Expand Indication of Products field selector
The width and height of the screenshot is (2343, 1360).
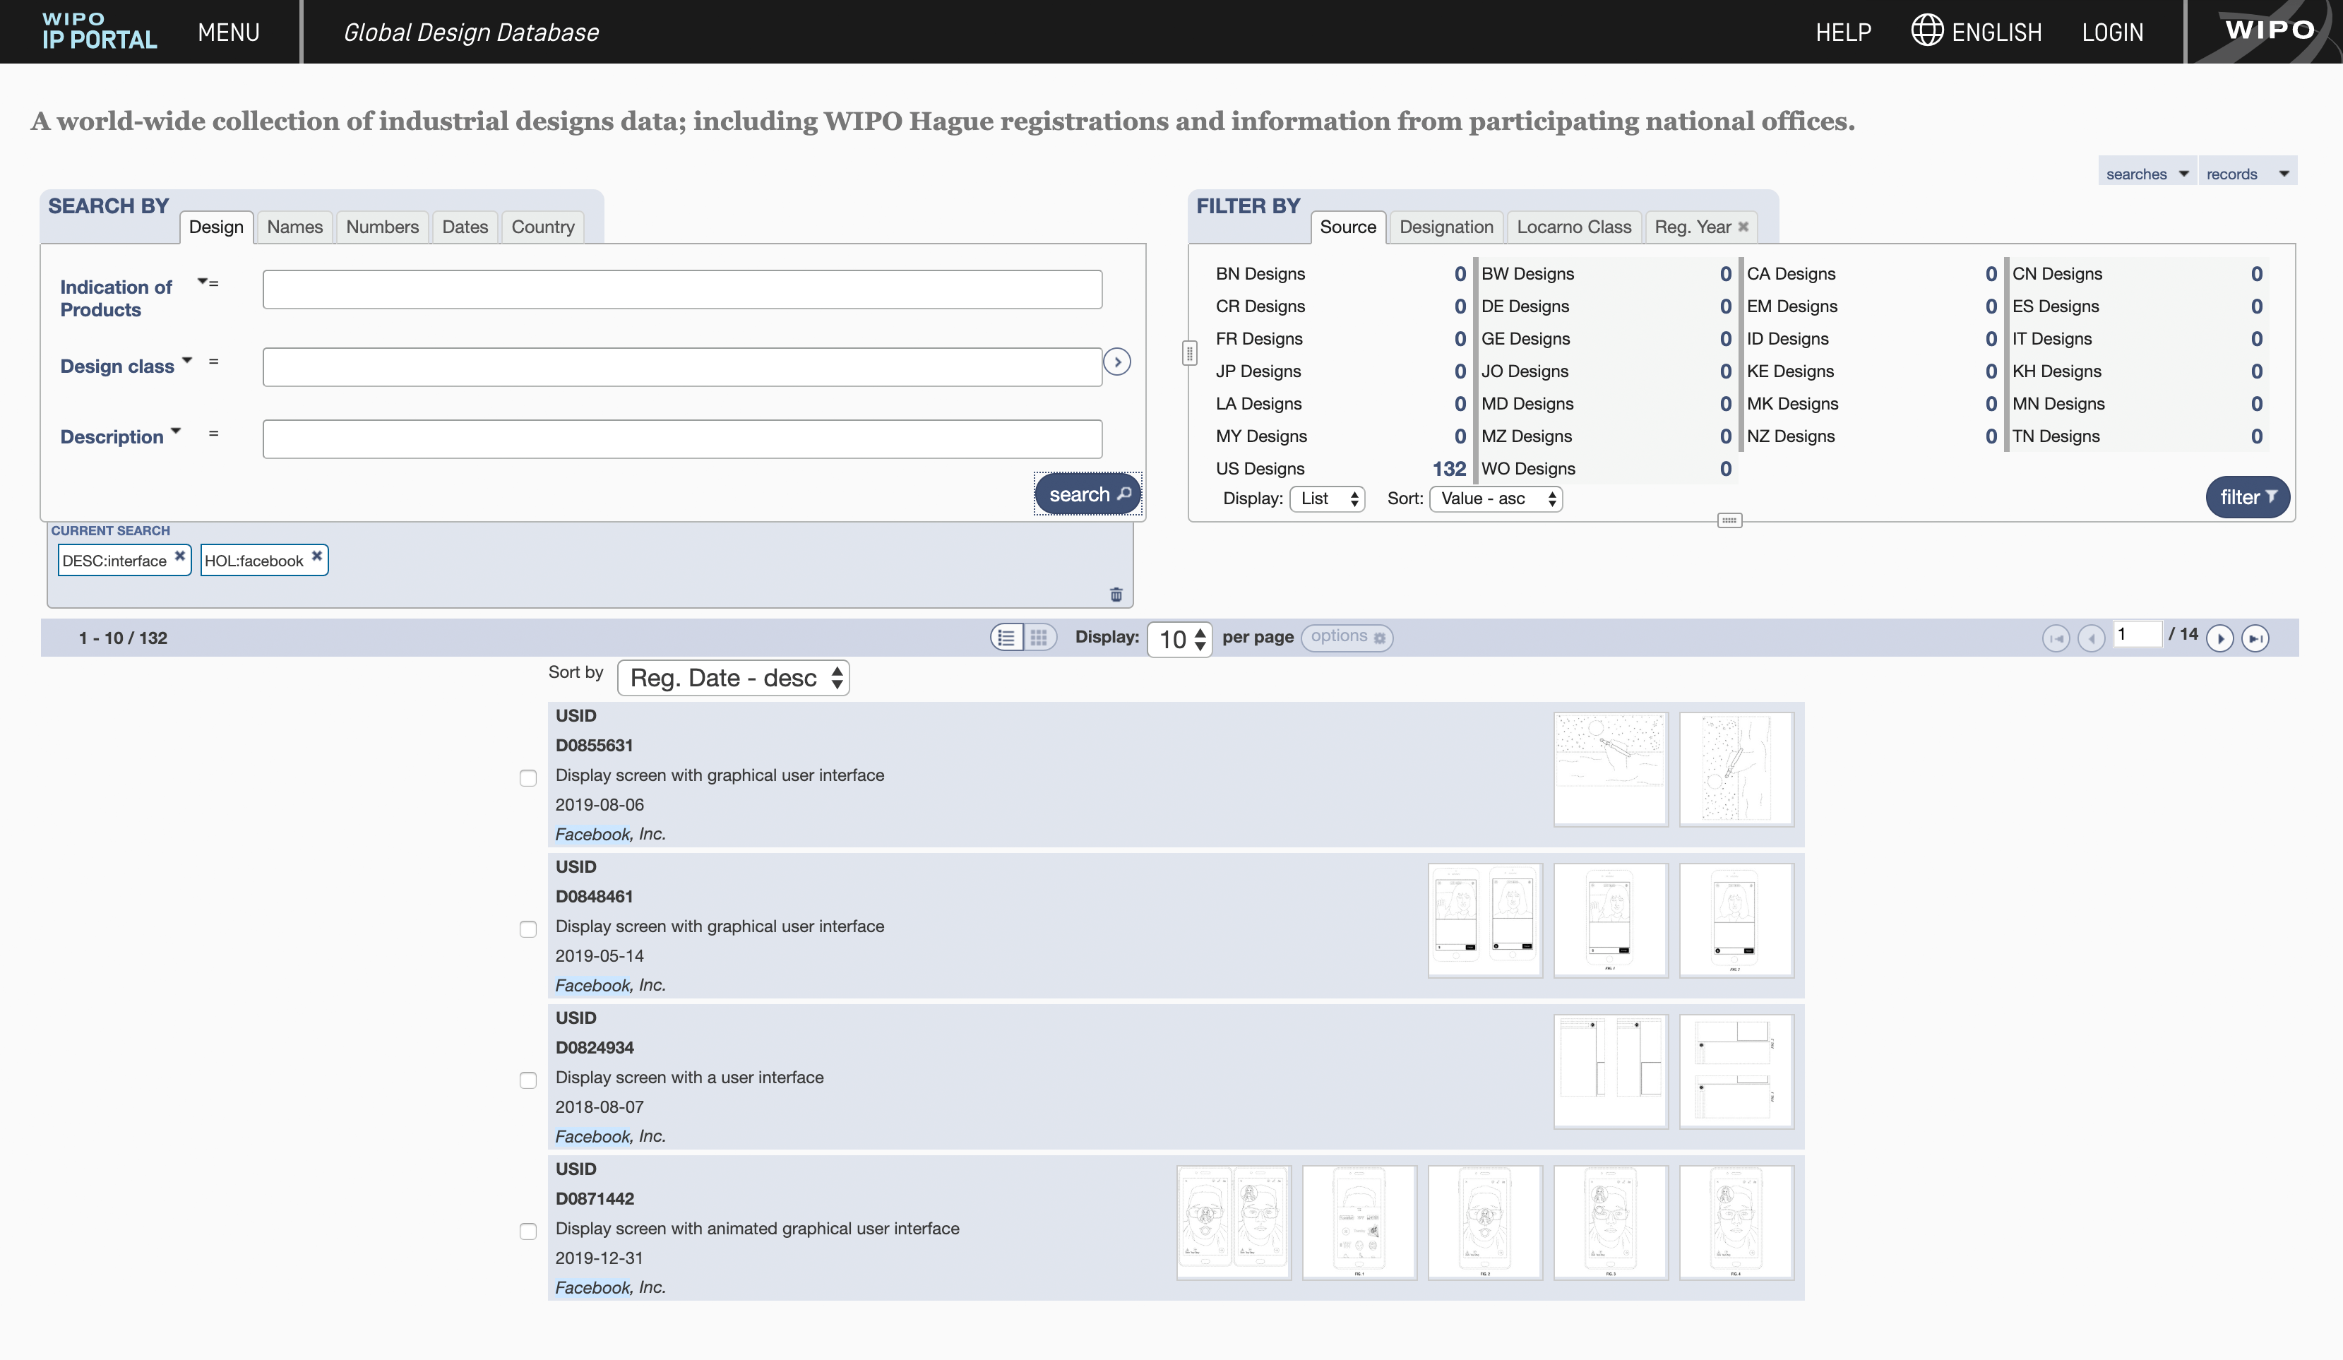(203, 281)
